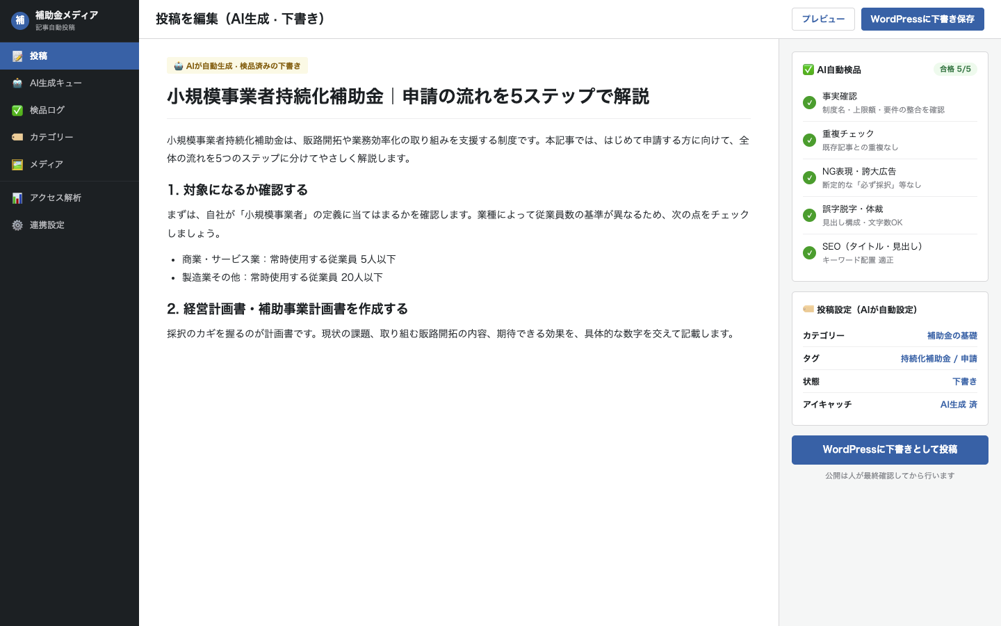Click the paragraph starting 採択のカギを握る
The height and width of the screenshot is (626, 1001).
453,334
